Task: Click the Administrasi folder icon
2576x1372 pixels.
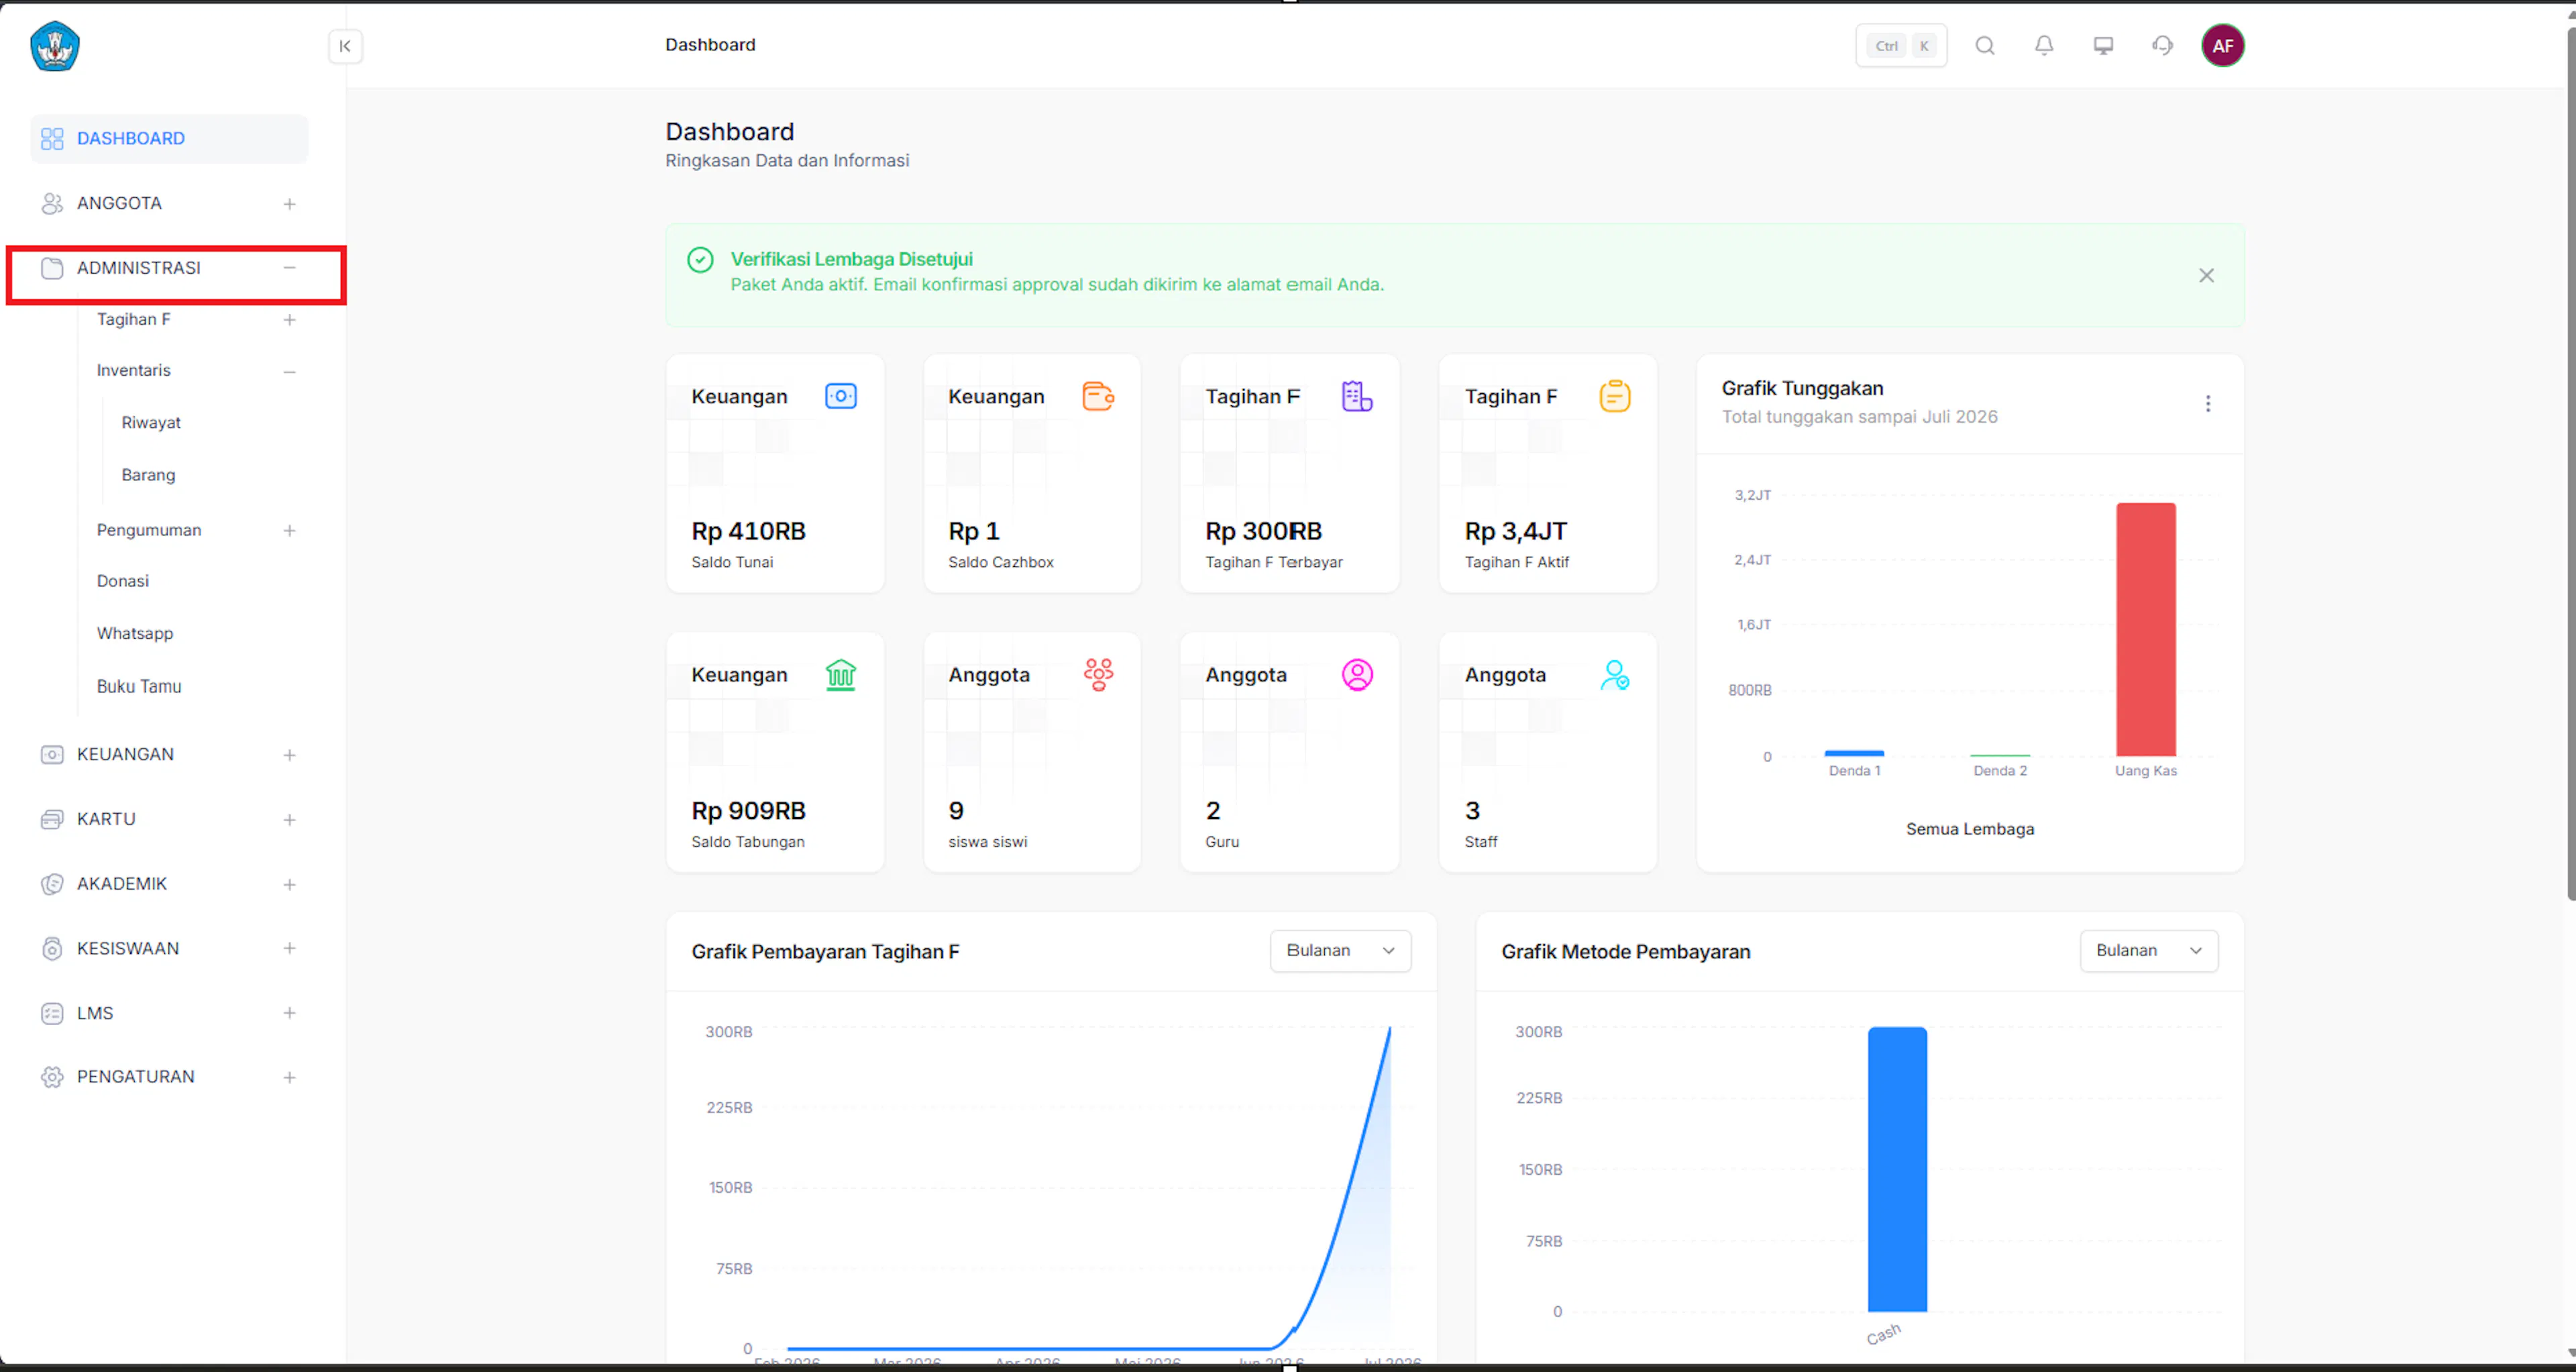Action: (52, 268)
